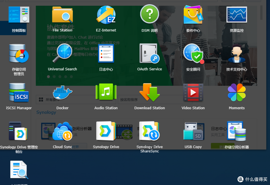Open Synology Drive ShareSync
This screenshot has width=270, height=185.
pyautogui.click(x=149, y=131)
